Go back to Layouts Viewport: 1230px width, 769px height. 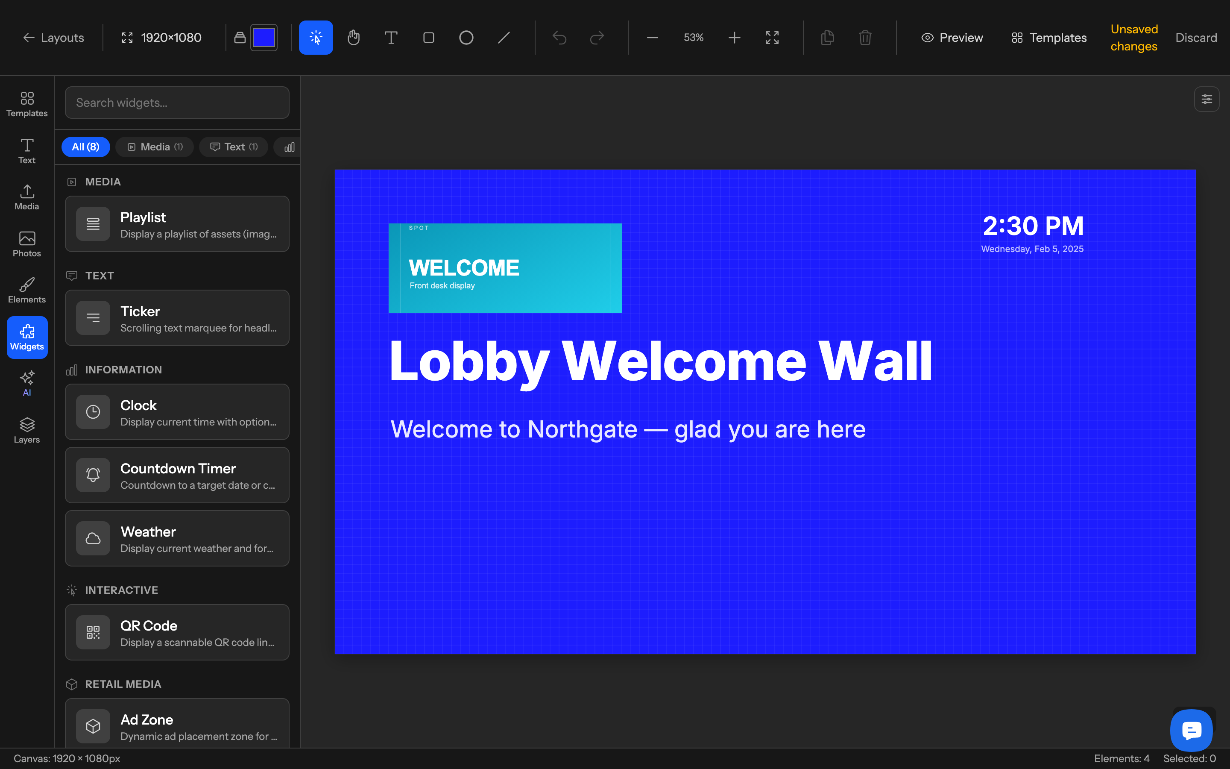pos(53,38)
